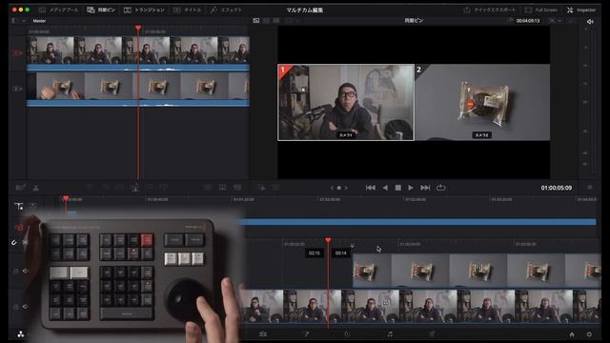
Task: Open the トランジション tab
Action: (144, 10)
